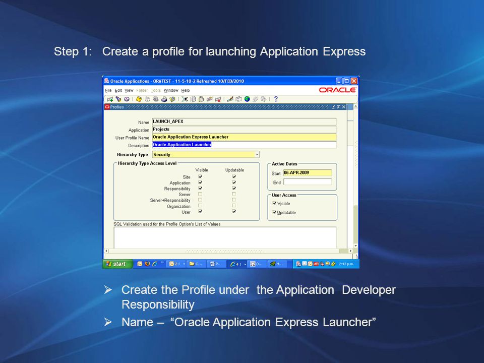
Task: Click the Internet Explorer quick launch icon
Action: [x=155, y=264]
